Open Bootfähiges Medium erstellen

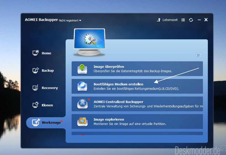[x=137, y=86]
